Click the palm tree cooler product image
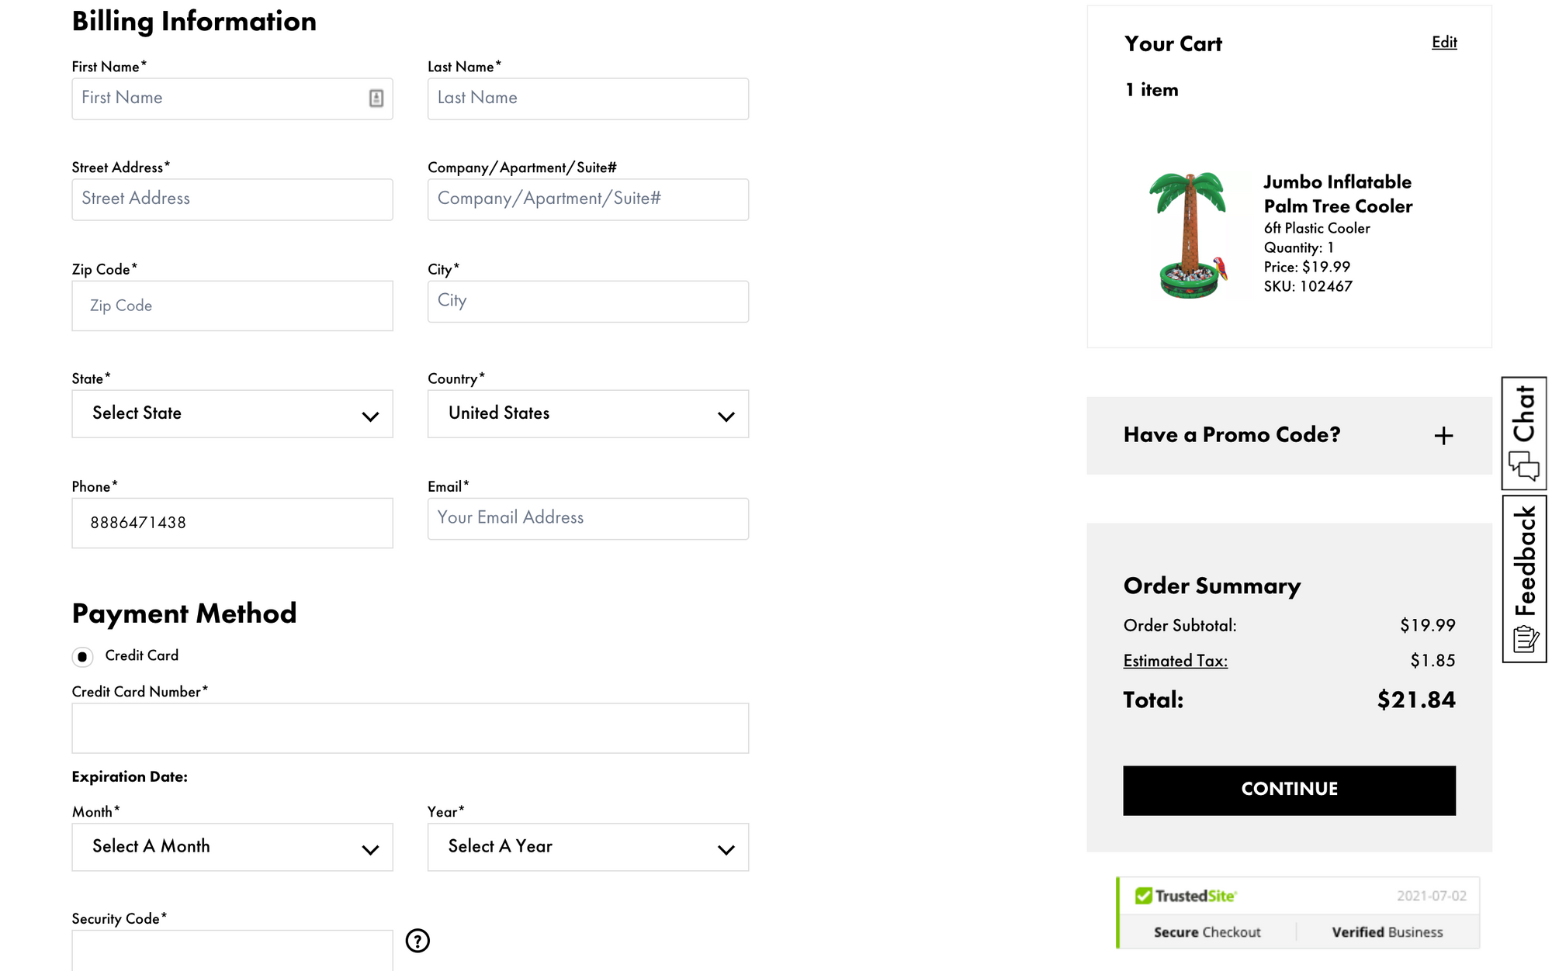The height and width of the screenshot is (971, 1552). (1188, 236)
